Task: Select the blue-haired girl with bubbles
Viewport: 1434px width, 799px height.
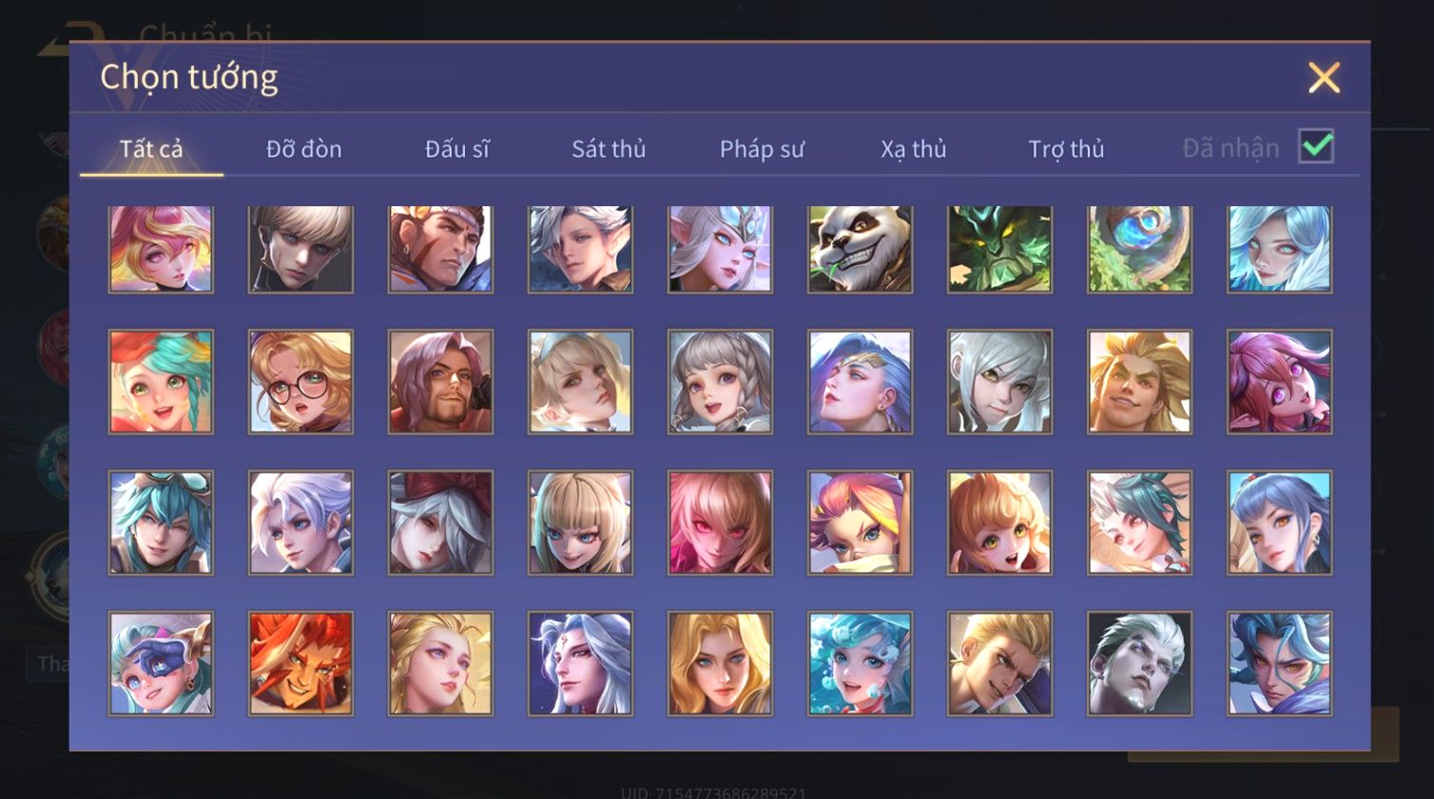Action: 860,663
